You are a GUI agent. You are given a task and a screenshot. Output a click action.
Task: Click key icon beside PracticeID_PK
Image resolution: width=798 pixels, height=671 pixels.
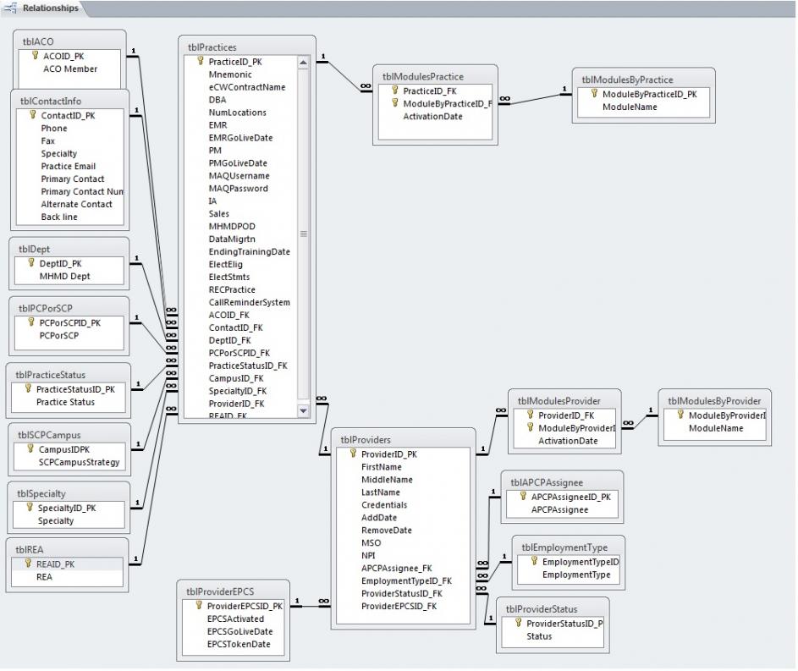coord(201,61)
